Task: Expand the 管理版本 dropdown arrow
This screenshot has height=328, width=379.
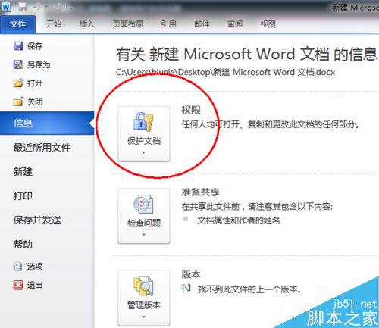Action: click(x=143, y=317)
